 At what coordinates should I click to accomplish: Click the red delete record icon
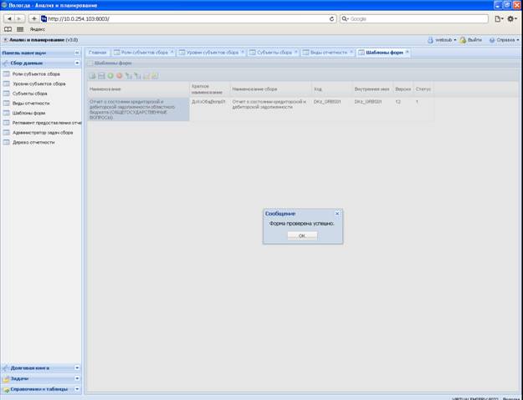point(119,76)
